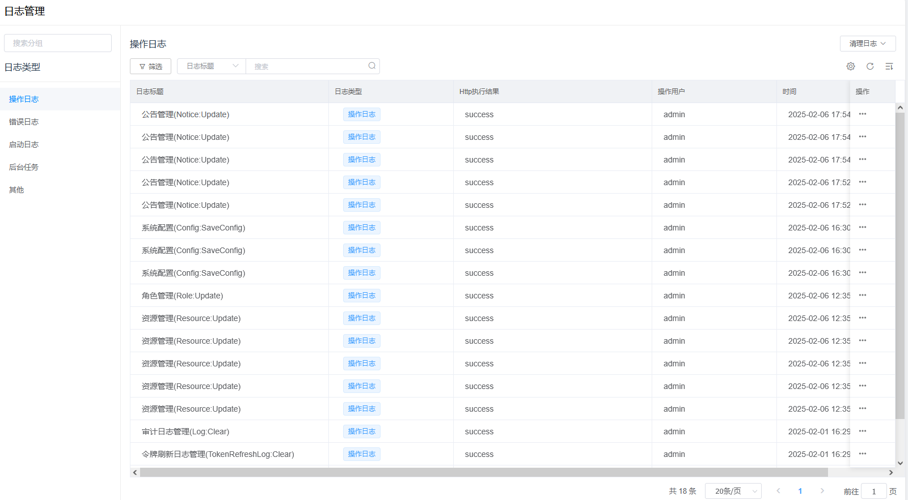Focus the 搜索分组 input field
The width and height of the screenshot is (908, 500).
pyautogui.click(x=58, y=43)
